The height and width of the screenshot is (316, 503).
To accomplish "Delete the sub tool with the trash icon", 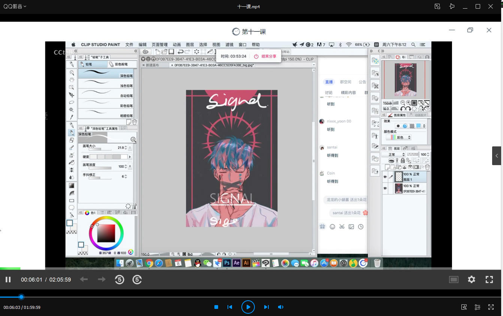I will click(135, 122).
